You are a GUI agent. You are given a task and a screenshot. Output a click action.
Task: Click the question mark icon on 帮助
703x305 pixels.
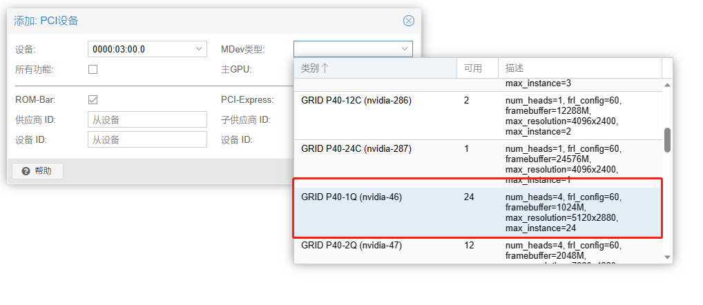point(26,171)
